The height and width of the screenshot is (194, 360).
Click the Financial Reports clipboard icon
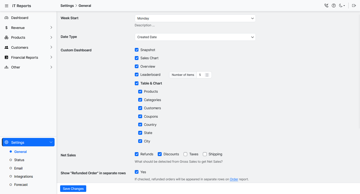click(x=7, y=57)
